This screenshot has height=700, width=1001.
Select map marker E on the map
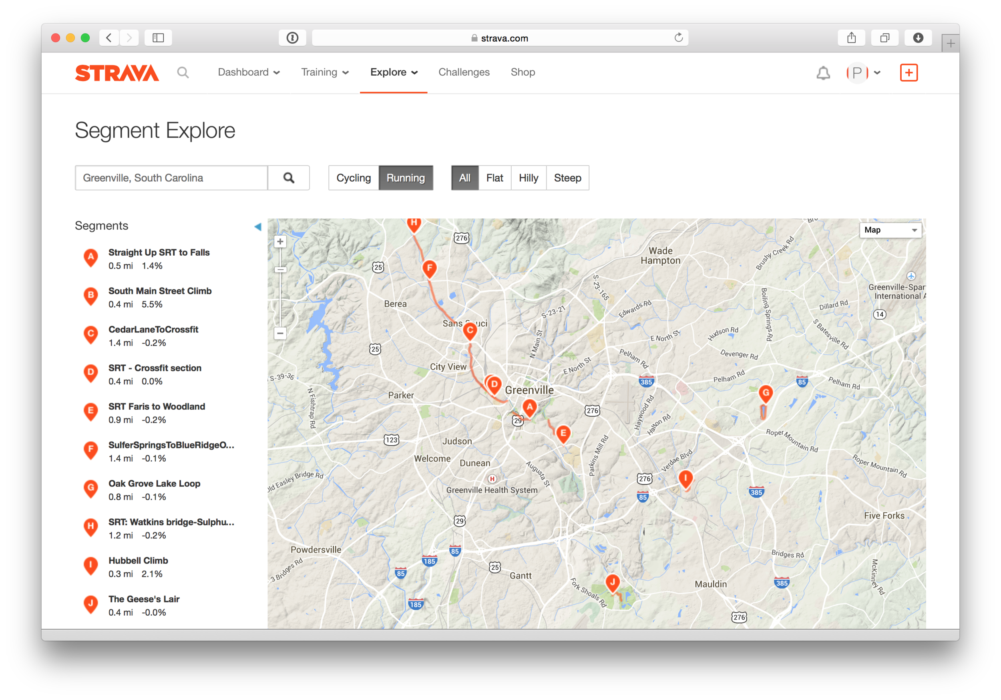(x=563, y=434)
